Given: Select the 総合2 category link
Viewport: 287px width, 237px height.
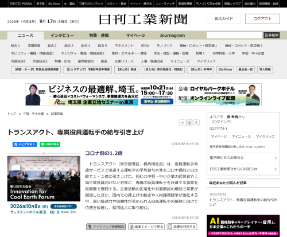Looking at the screenshot, I should [52, 46].
